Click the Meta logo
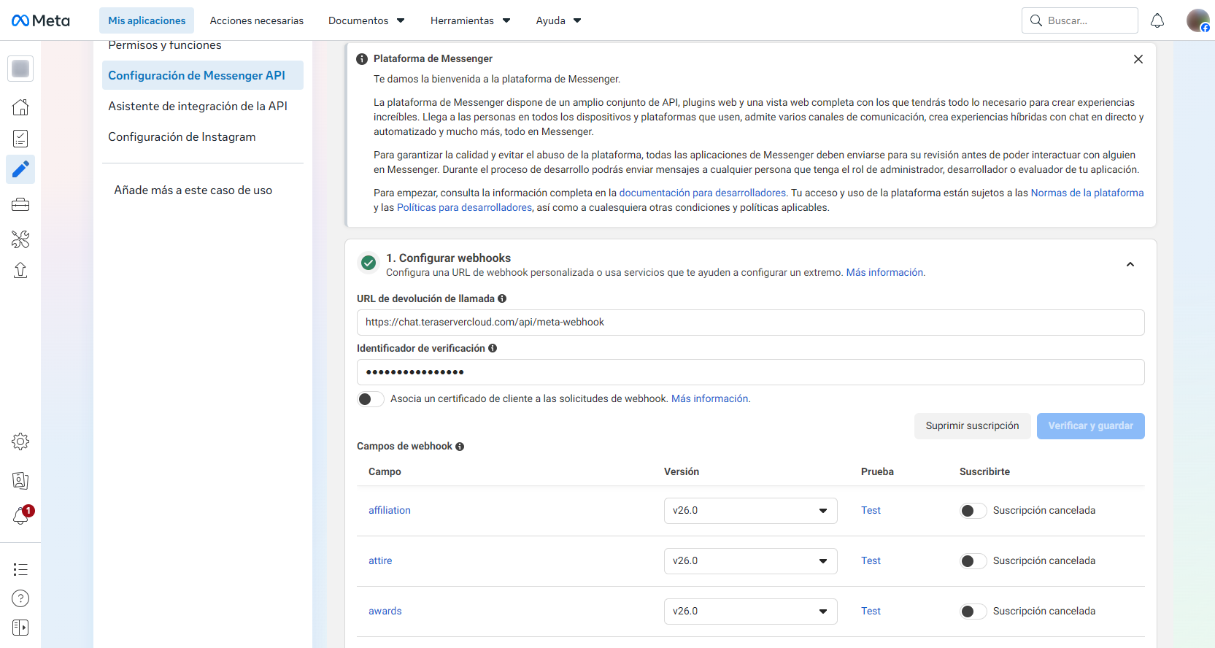The height and width of the screenshot is (648, 1215). [x=41, y=20]
